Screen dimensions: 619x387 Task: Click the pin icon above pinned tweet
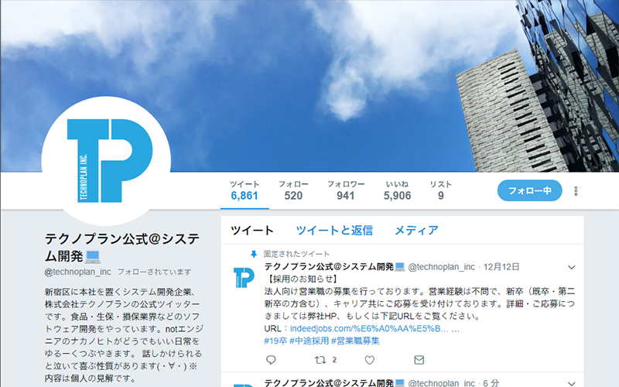click(254, 254)
